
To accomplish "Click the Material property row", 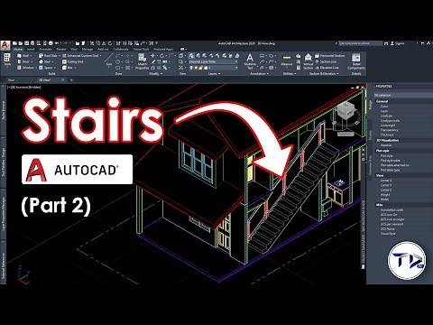I will pyautogui.click(x=403, y=145).
